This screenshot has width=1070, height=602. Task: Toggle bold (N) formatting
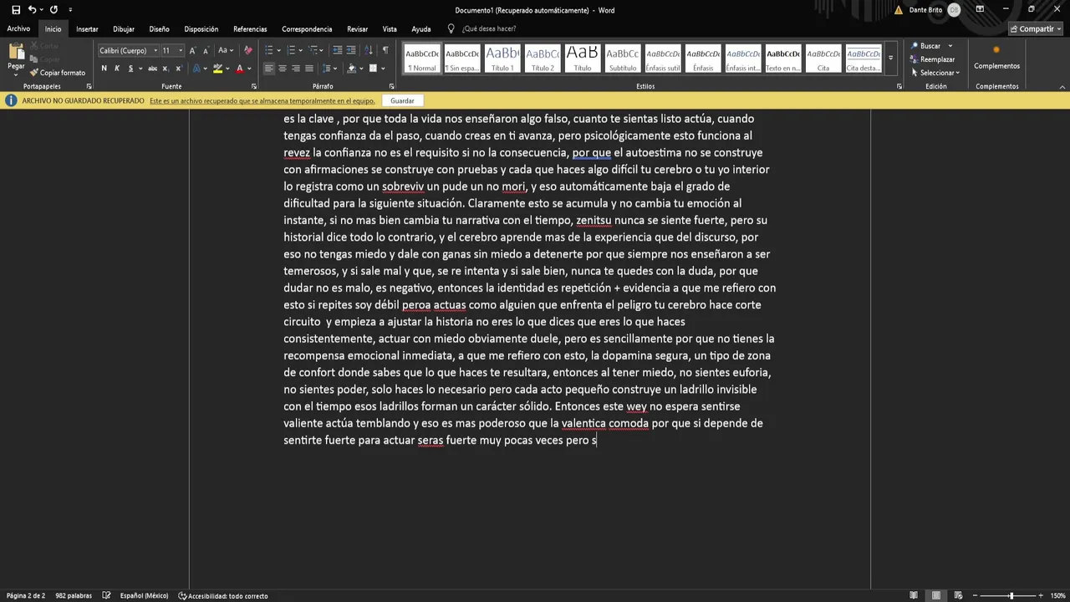point(104,69)
